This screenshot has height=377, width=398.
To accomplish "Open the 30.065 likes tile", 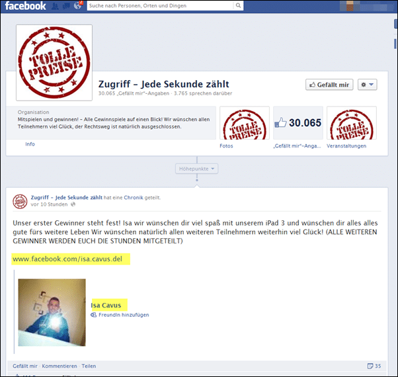I will point(298,123).
